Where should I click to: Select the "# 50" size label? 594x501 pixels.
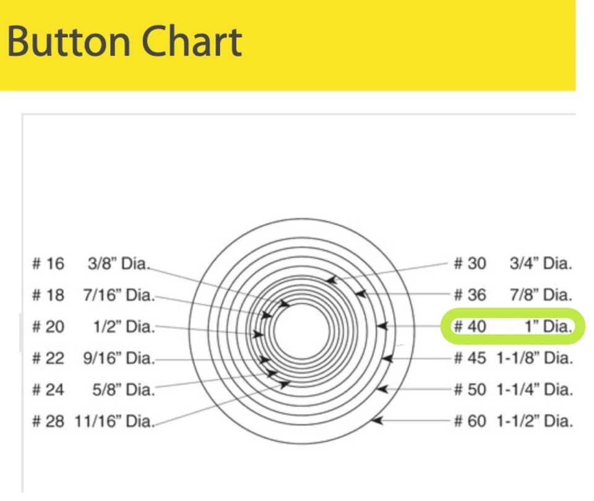point(470,390)
